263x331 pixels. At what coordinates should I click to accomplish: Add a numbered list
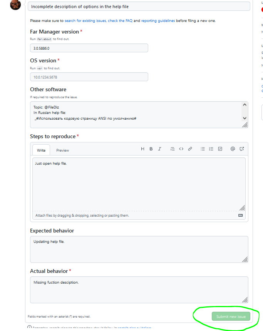211,149
